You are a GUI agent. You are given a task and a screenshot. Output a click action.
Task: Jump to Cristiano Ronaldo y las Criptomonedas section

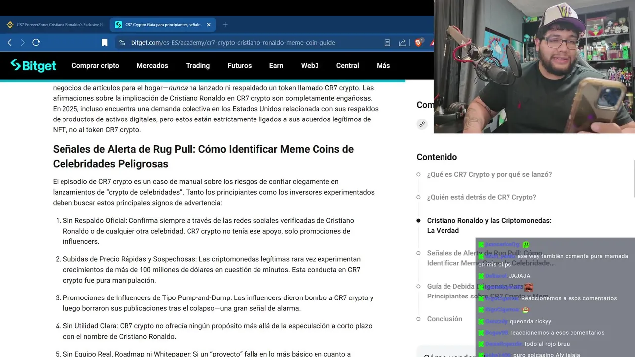tap(489, 225)
